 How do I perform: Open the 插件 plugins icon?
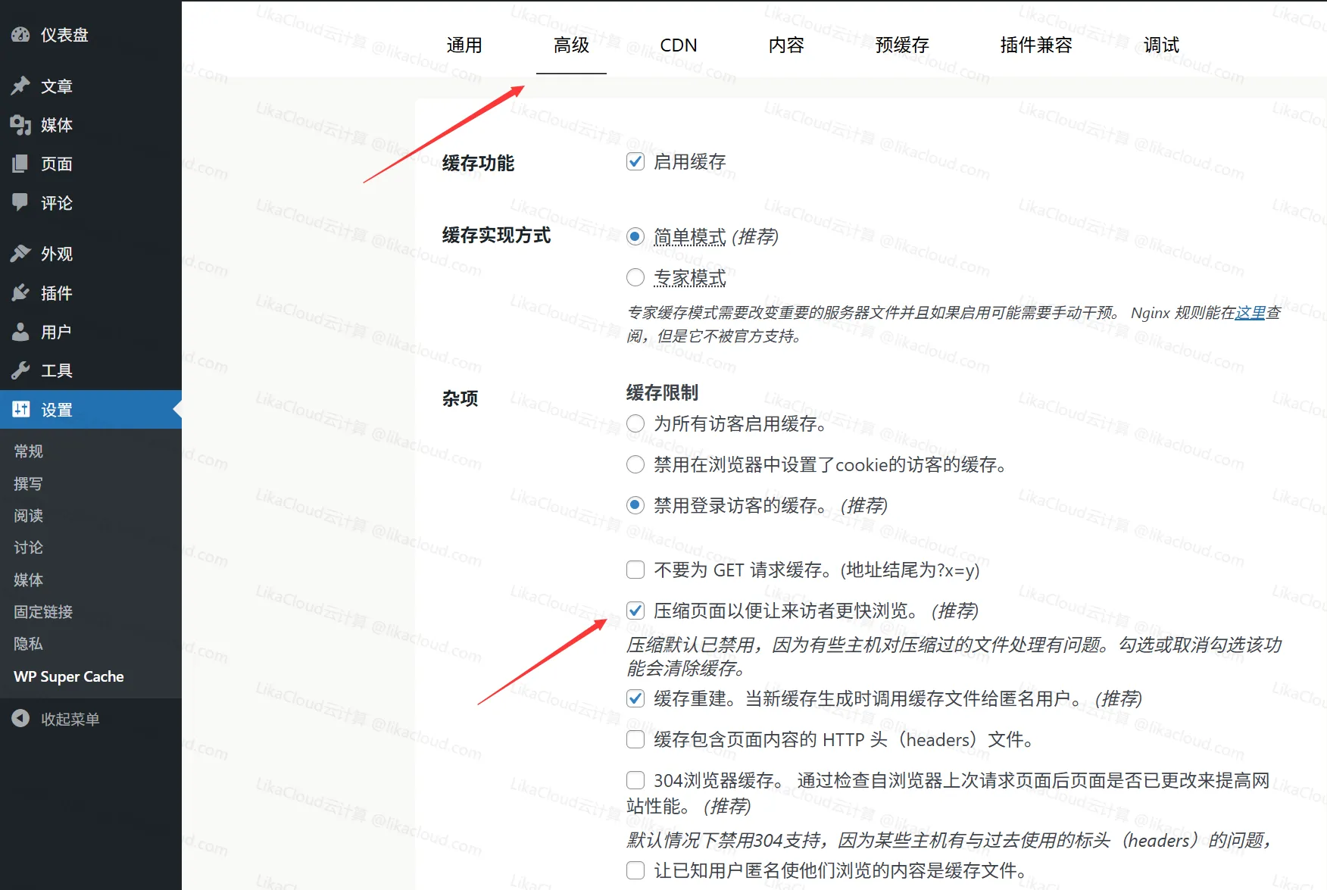20,293
